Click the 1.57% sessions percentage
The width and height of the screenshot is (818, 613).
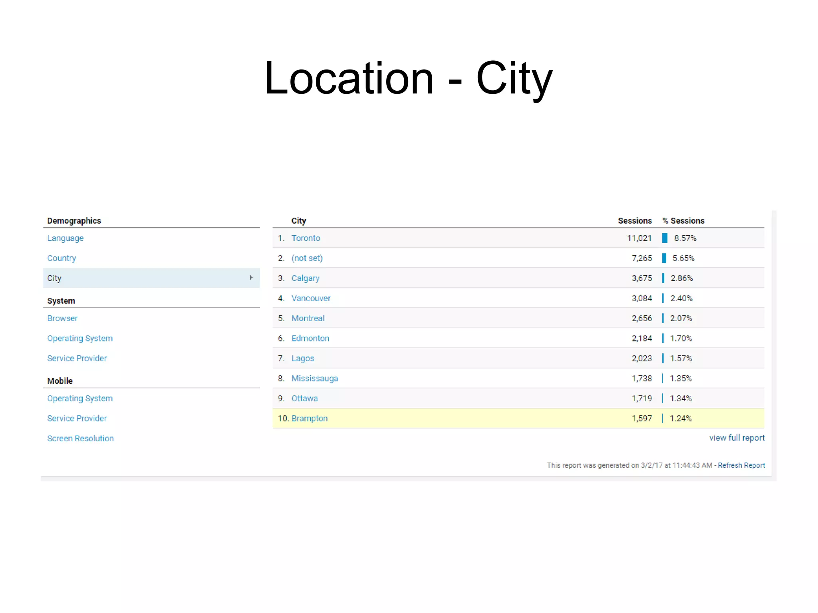[x=681, y=358]
